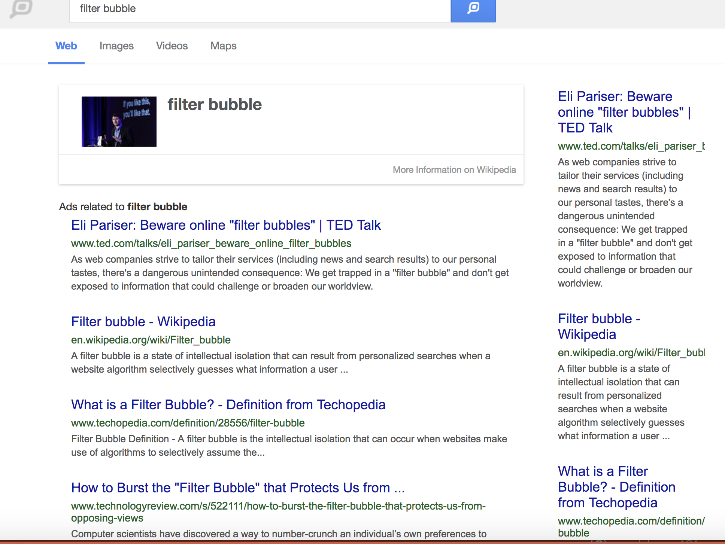This screenshot has width=725, height=544.
Task: Open the Maps tab
Action: tap(224, 46)
